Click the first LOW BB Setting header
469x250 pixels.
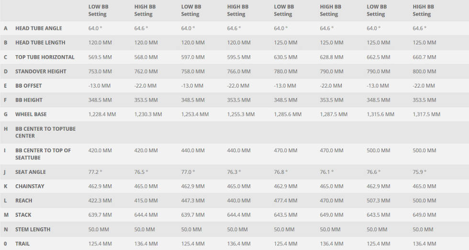99,11
